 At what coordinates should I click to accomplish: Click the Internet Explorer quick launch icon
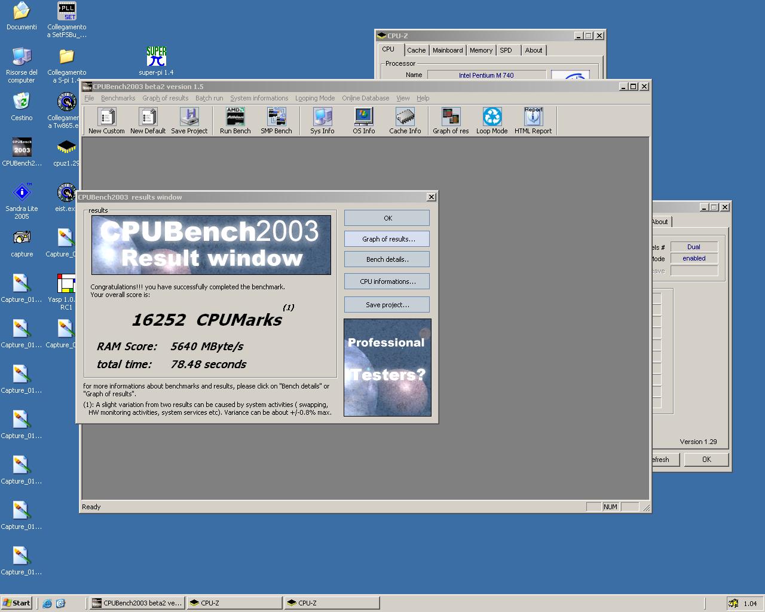coord(47,603)
